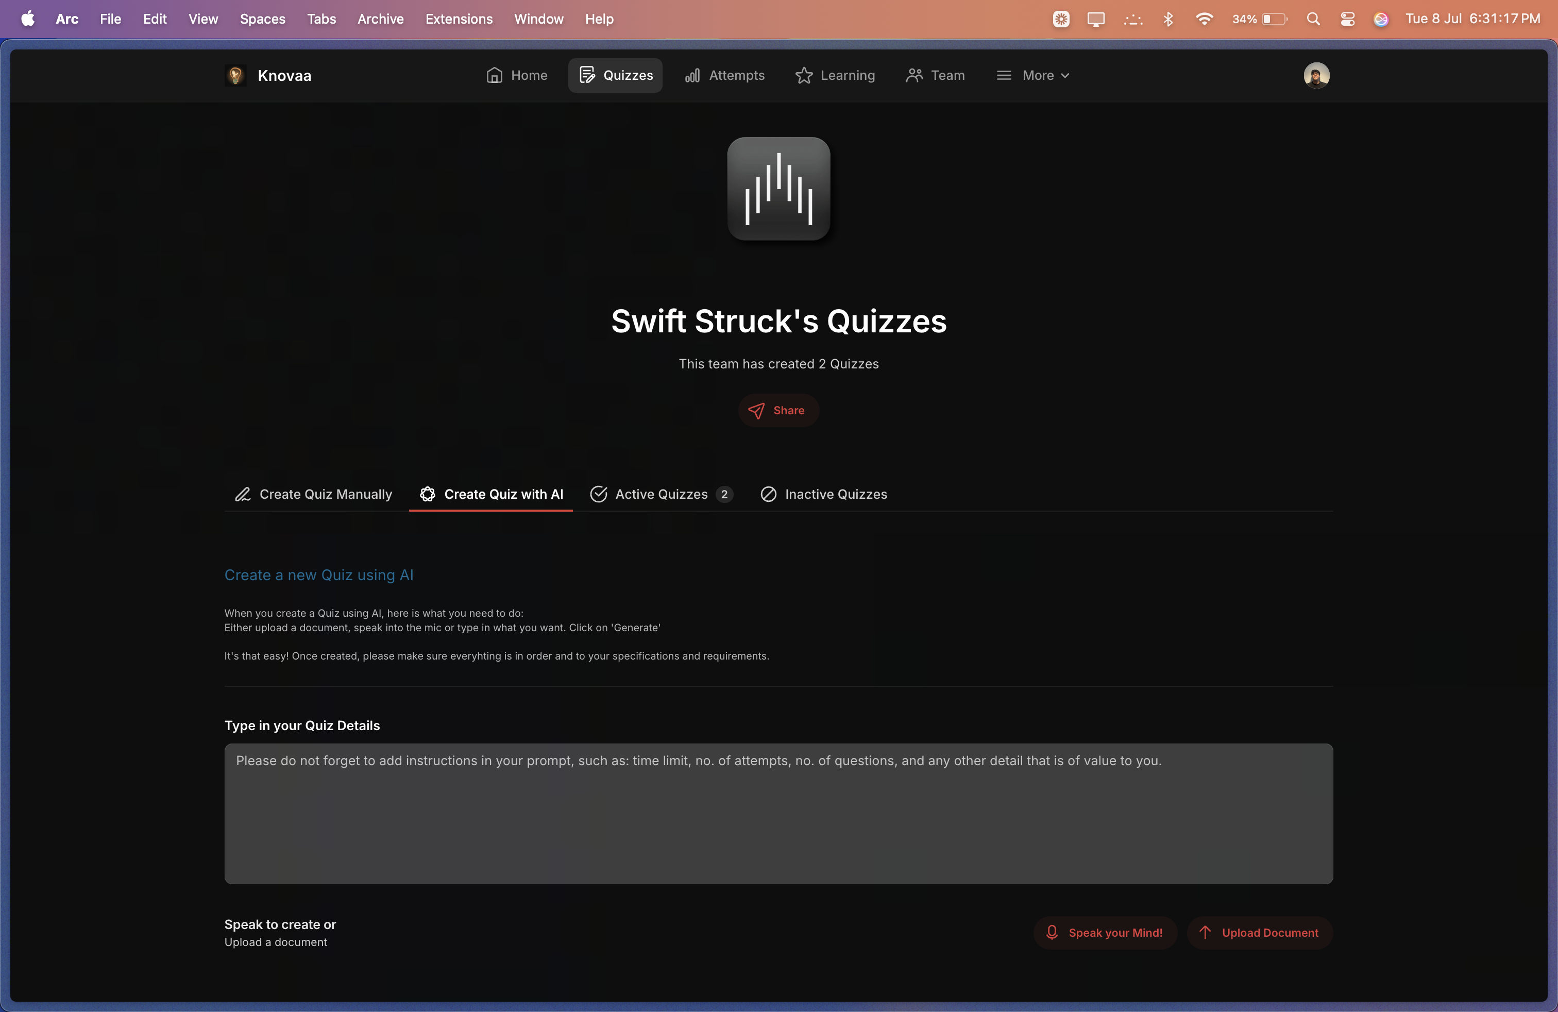Select the Create Quiz with AI tab
This screenshot has height=1012, width=1558.
[x=491, y=494]
